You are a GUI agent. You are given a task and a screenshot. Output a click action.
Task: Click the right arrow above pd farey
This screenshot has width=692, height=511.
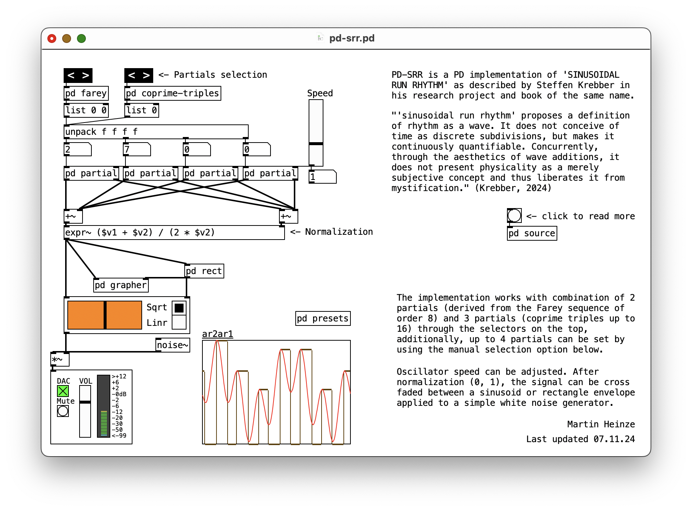pos(85,76)
